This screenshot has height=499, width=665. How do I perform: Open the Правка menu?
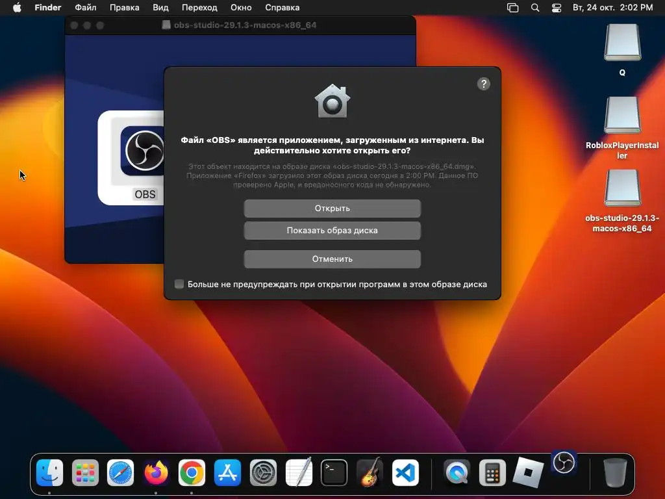point(125,8)
